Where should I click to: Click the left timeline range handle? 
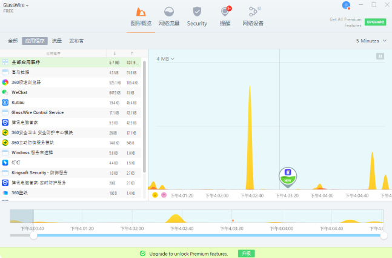tap(33, 236)
